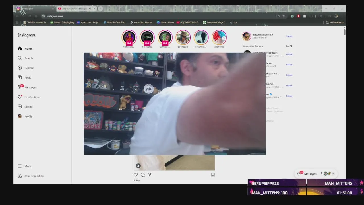Open a new browser tab
This screenshot has height=205, width=364.
point(100,9)
